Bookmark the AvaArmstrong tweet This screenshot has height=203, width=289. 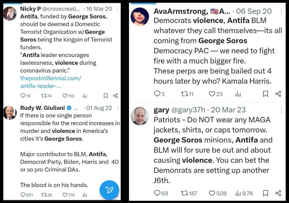(265, 94)
